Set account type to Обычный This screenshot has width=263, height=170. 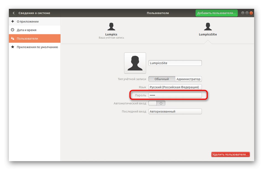(x=162, y=79)
